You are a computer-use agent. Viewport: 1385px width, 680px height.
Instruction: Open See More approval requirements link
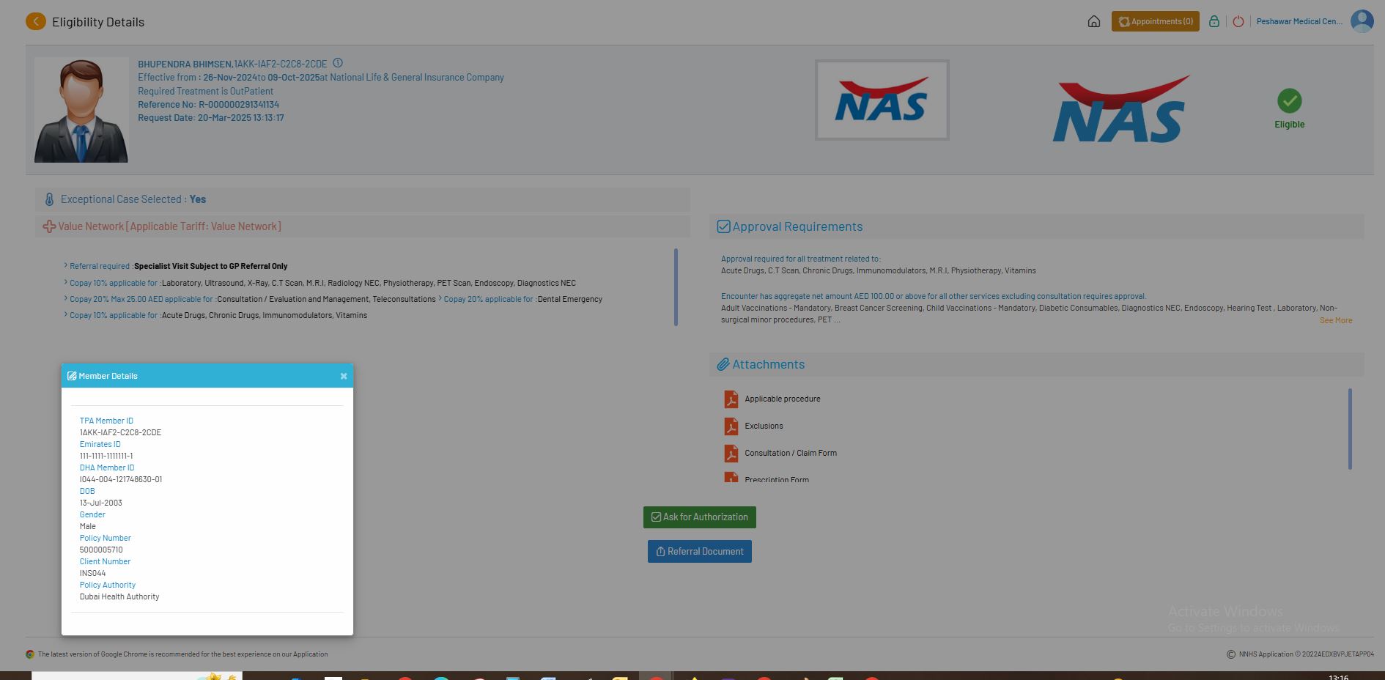1336,320
